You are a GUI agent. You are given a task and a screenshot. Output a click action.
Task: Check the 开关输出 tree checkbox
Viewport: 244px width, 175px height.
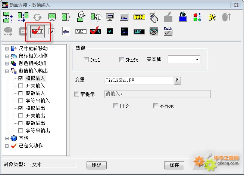[x=21, y=116]
